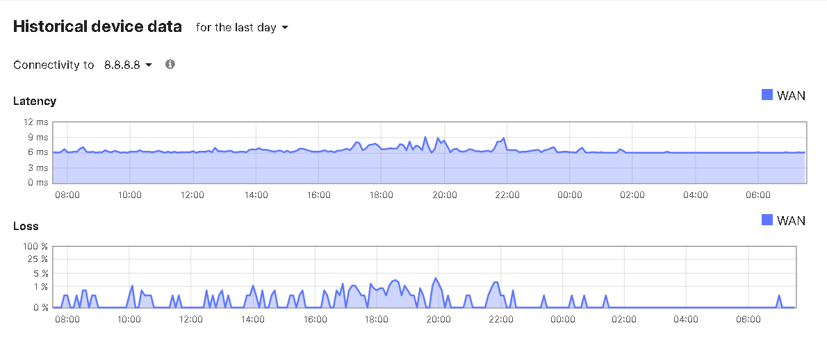The height and width of the screenshot is (351, 827).
Task: Open the 'for the last day' time range dropdown
Action: click(x=242, y=28)
